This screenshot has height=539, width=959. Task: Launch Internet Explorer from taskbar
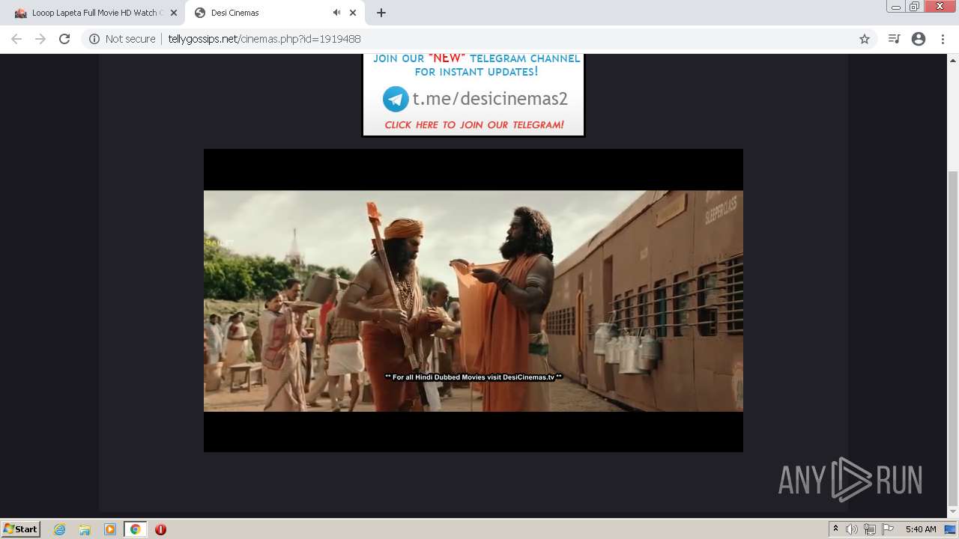[59, 529]
